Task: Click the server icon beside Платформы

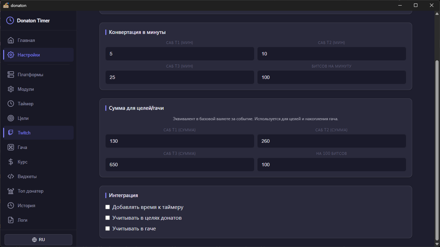Action: pyautogui.click(x=11, y=74)
